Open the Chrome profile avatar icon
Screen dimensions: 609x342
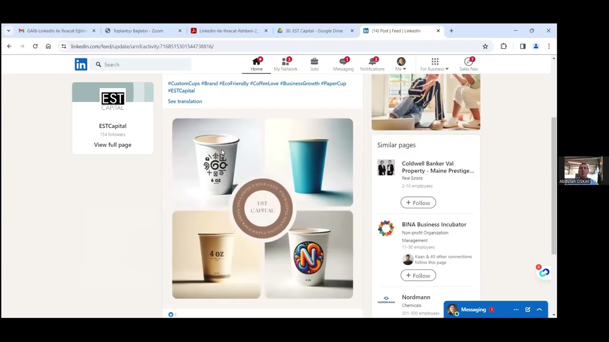pyautogui.click(x=536, y=46)
